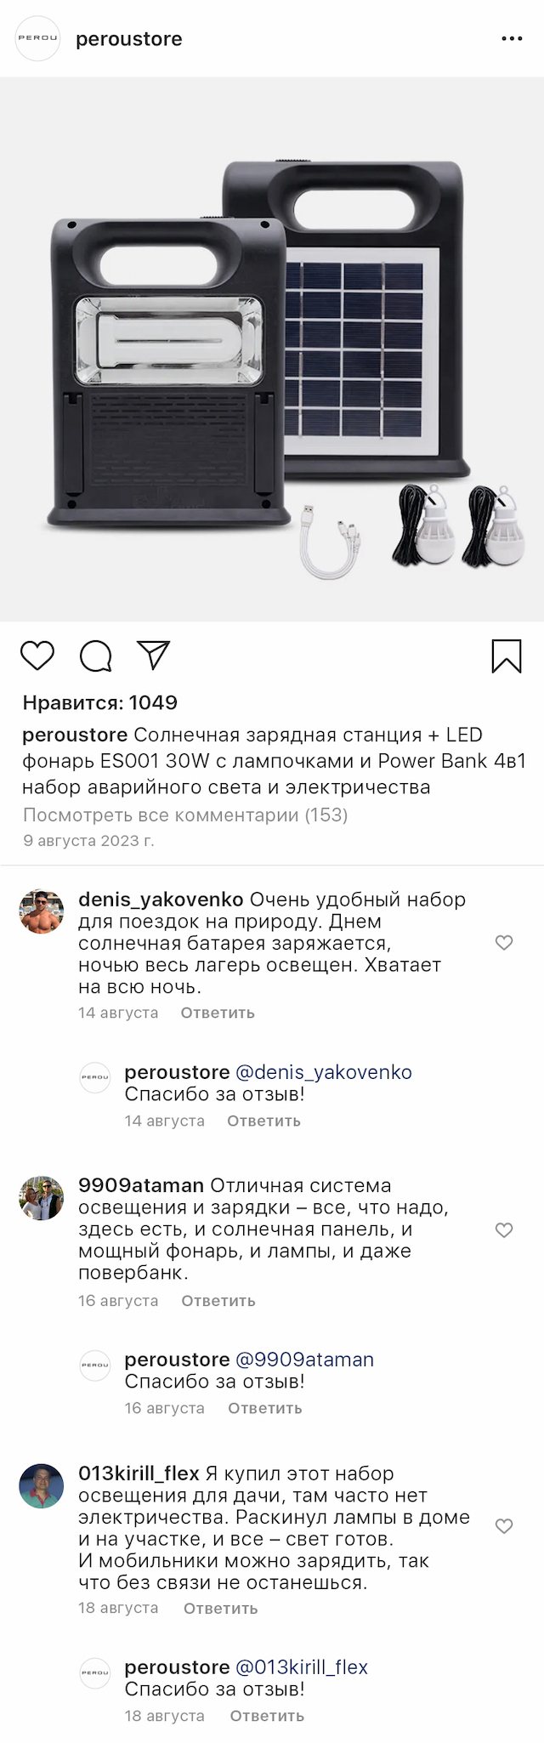Open peroustore username in the header

click(129, 39)
